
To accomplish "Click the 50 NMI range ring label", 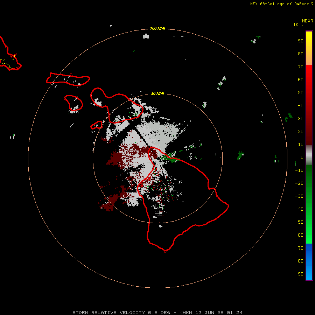I will tap(157, 93).
